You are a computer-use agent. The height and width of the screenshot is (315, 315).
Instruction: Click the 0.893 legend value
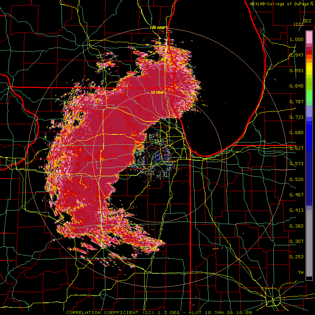pyautogui.click(x=296, y=70)
